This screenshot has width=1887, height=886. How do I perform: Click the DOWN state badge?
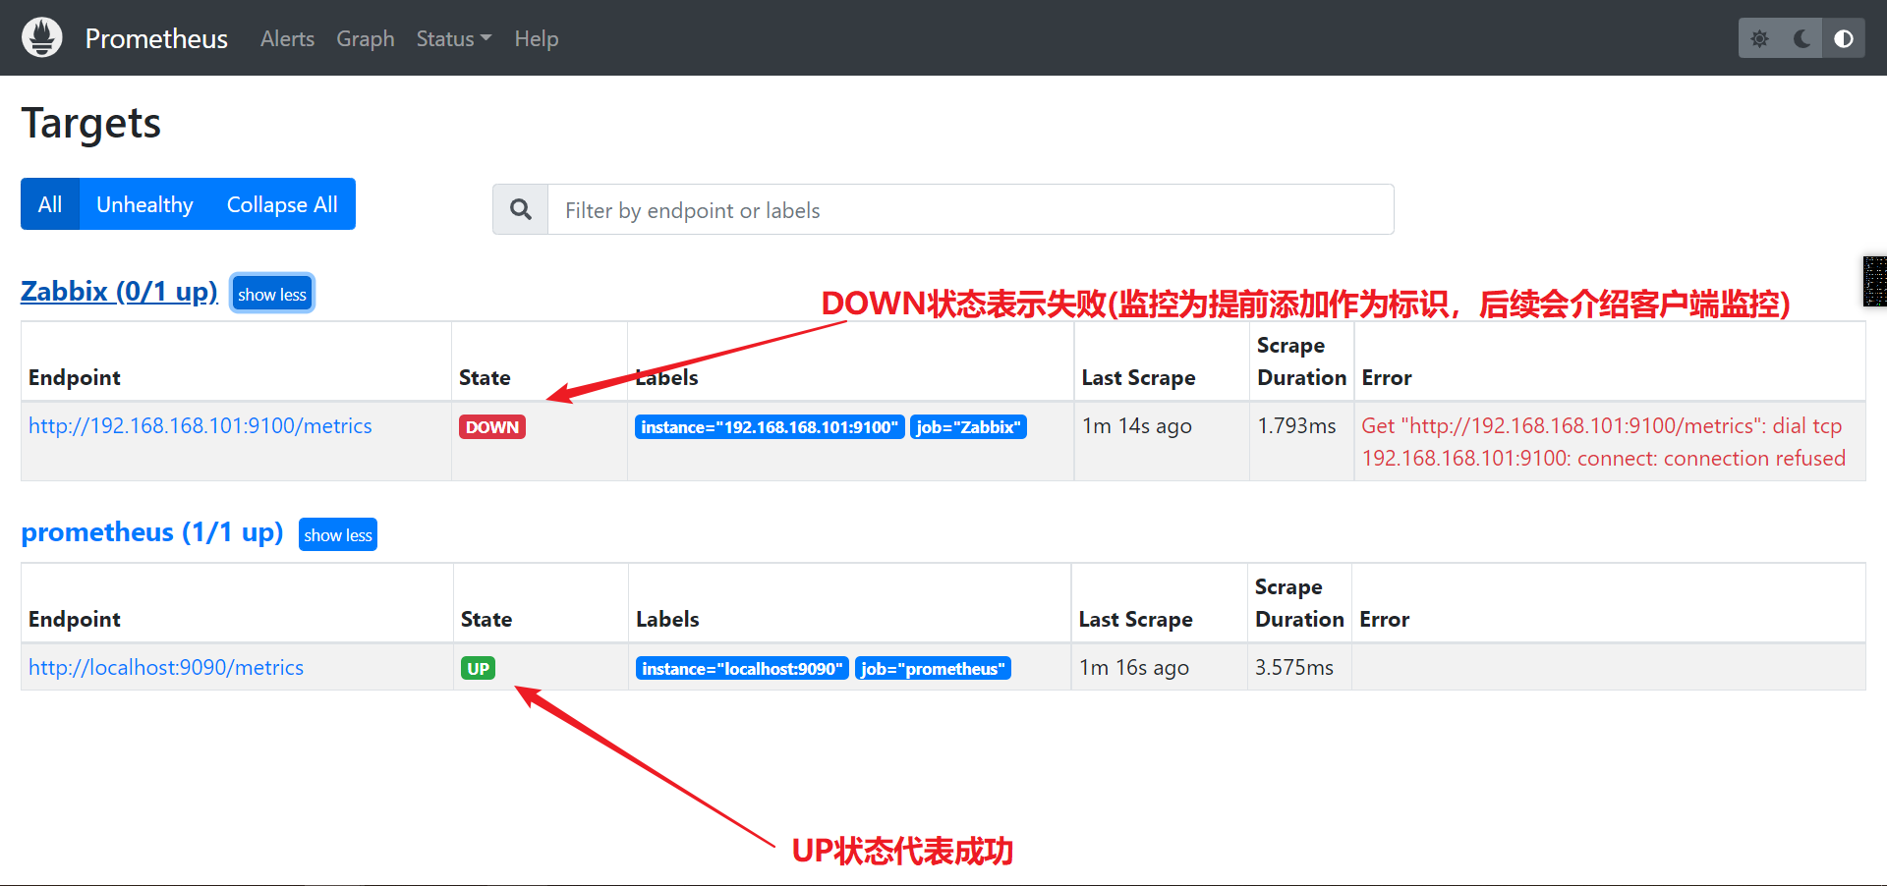(492, 426)
